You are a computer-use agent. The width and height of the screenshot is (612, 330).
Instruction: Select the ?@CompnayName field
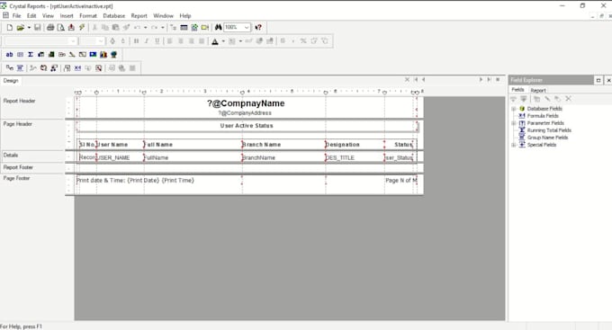point(246,103)
